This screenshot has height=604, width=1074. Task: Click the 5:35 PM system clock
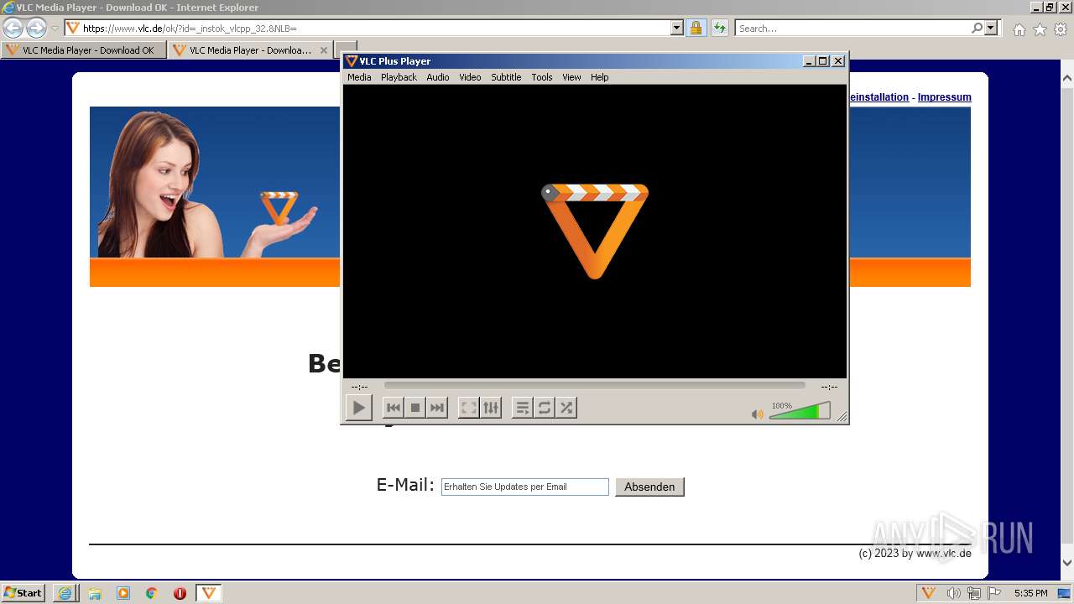(x=1030, y=593)
